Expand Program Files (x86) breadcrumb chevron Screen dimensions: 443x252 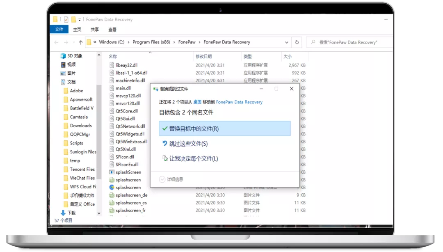click(x=174, y=42)
